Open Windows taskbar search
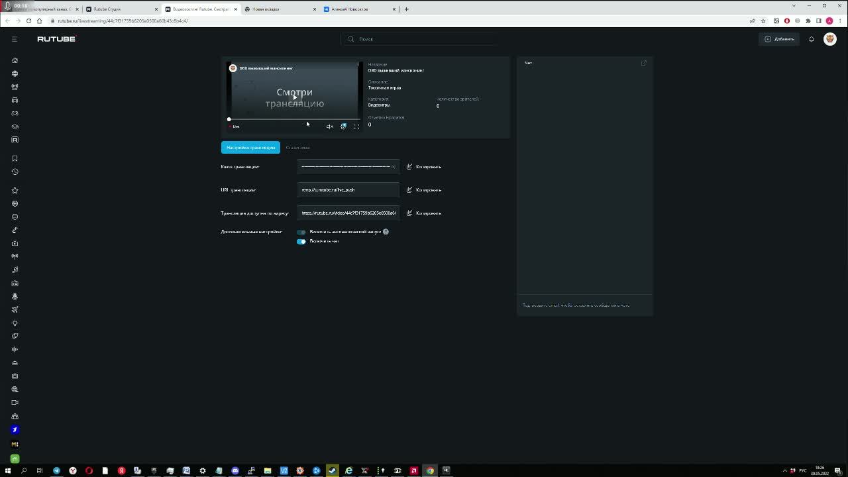The image size is (848, 477). (x=24, y=470)
